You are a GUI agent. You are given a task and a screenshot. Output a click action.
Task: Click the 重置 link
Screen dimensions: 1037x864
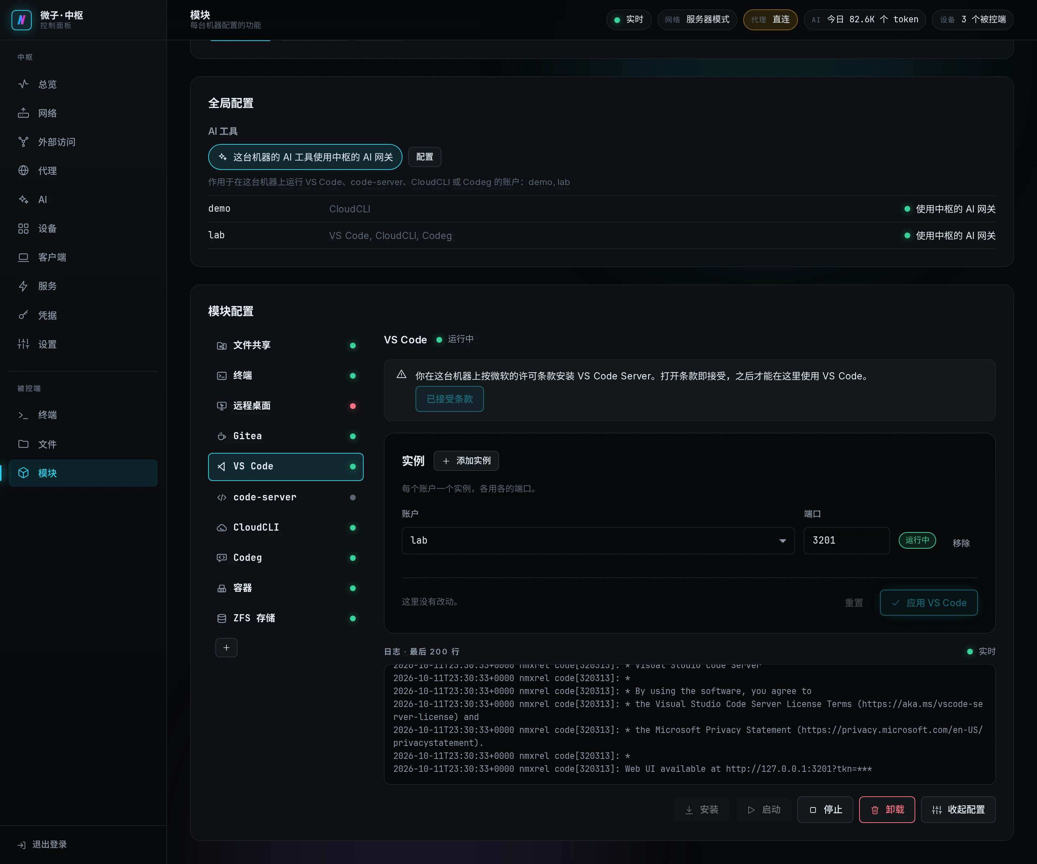coord(854,603)
